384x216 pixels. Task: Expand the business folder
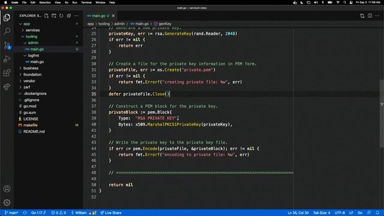(x=31, y=68)
